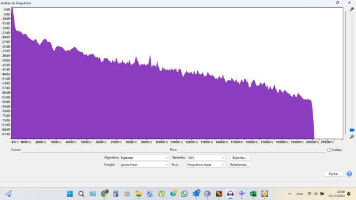Click the blue vertical zoom slider handle
This screenshot has width=356, height=200.
(x=352, y=130)
